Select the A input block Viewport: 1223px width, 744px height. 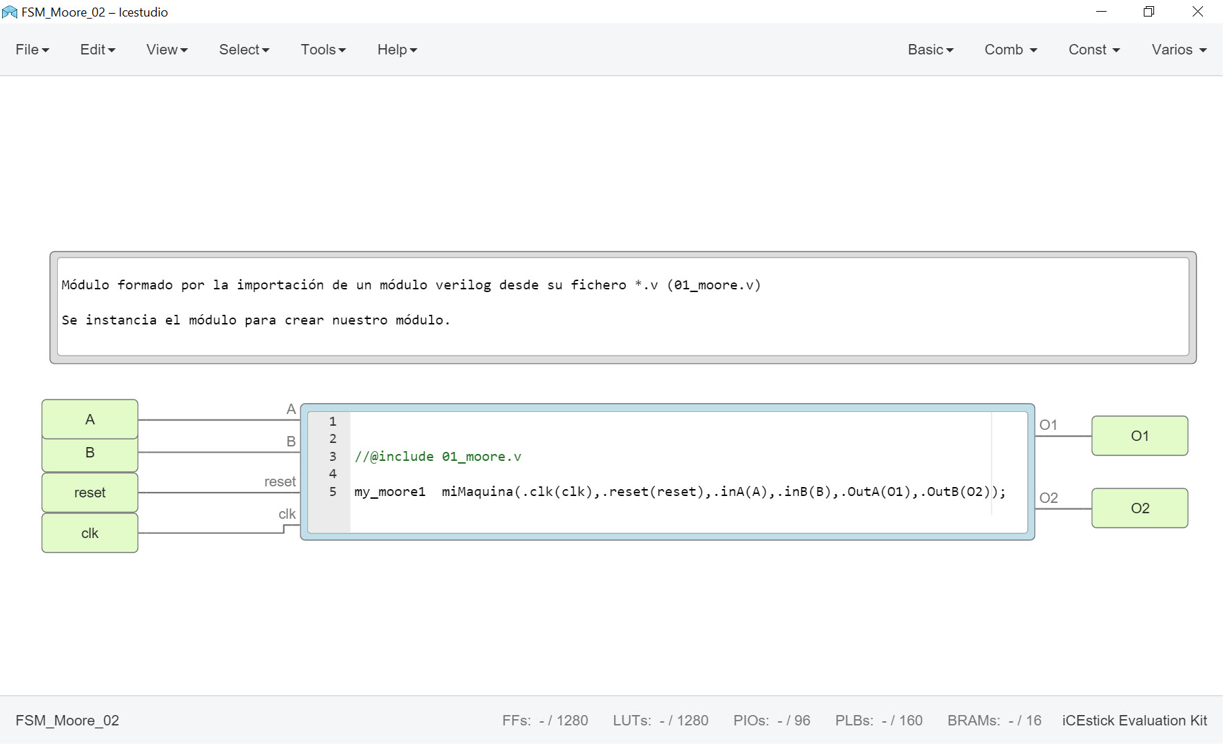click(x=90, y=419)
